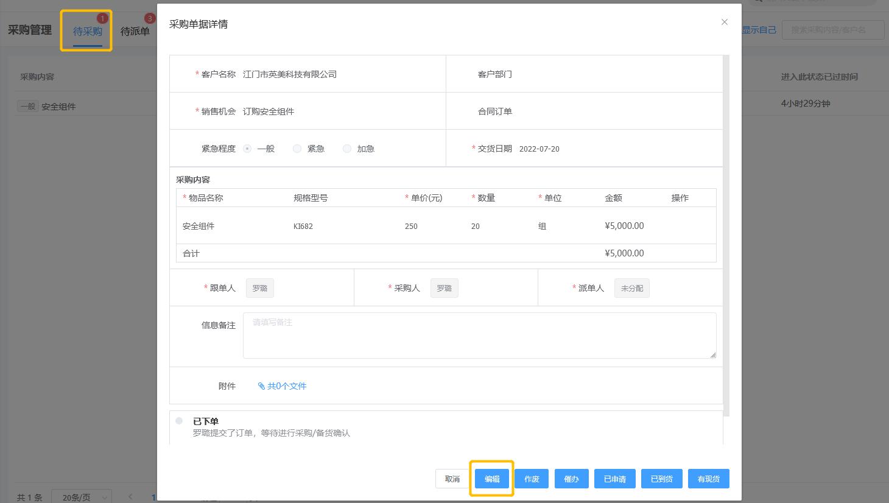Switch to the 待派单 tab
Screen dimensions: 889x503
(x=135, y=31)
